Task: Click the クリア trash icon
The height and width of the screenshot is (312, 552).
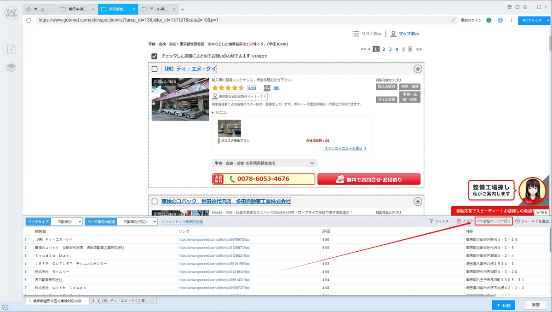Action: tap(465, 221)
